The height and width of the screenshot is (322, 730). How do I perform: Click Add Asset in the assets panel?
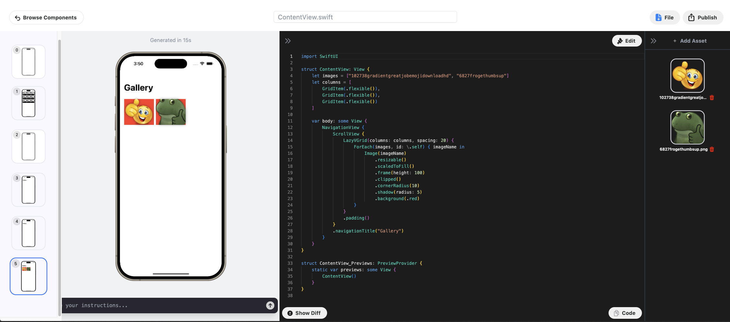coord(690,41)
